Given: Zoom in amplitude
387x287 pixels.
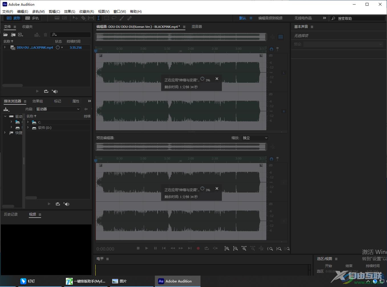Looking at the screenshot, I should (227, 249).
